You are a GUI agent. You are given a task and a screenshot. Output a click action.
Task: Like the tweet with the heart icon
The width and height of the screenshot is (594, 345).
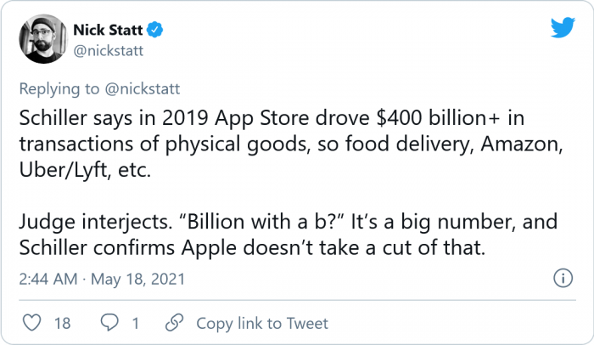[31, 323]
